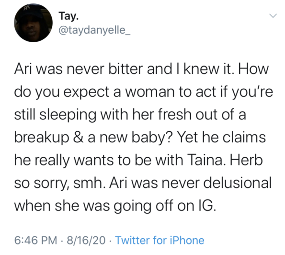Open the Twitter for iPhone source link

click(x=160, y=240)
